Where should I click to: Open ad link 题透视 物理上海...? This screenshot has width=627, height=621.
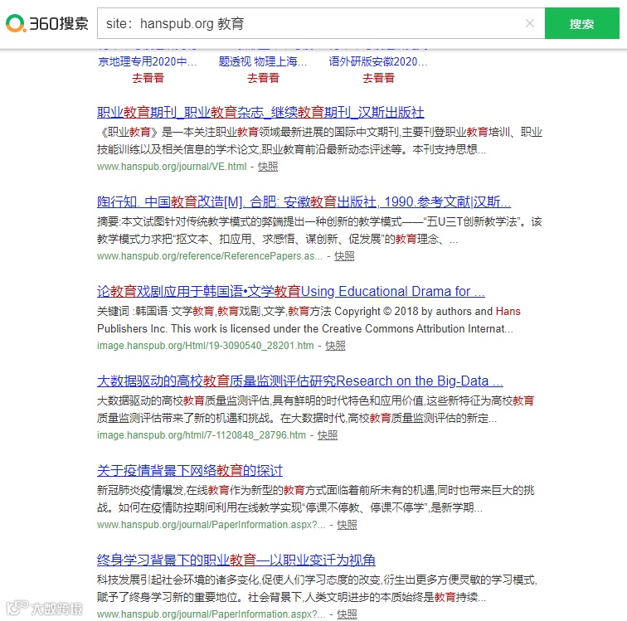[263, 61]
